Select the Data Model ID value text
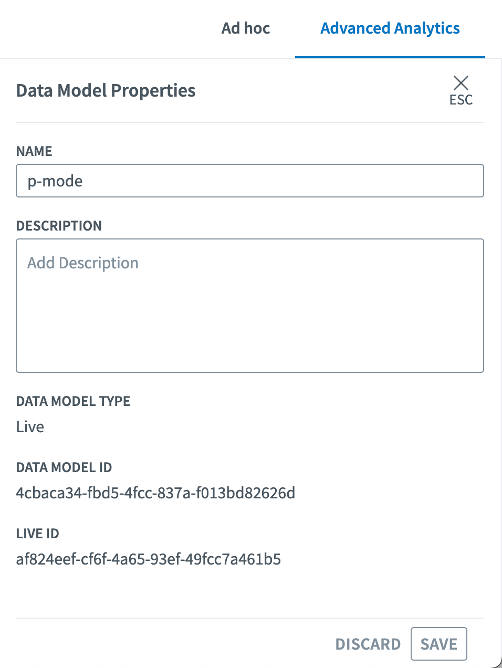Image resolution: width=502 pixels, height=668 pixels. pos(155,493)
